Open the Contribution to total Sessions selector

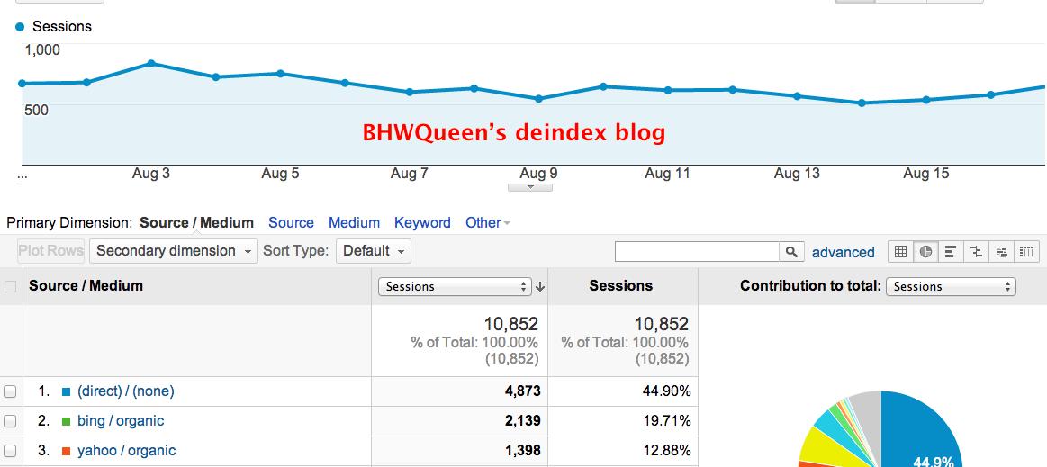click(951, 287)
